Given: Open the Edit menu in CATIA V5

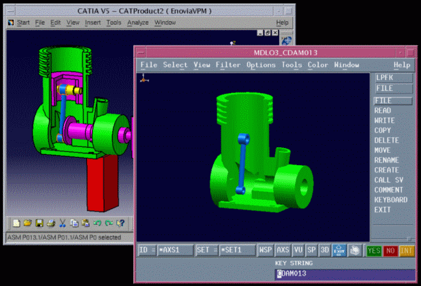Looking at the screenshot, I should pyautogui.click(x=55, y=22).
